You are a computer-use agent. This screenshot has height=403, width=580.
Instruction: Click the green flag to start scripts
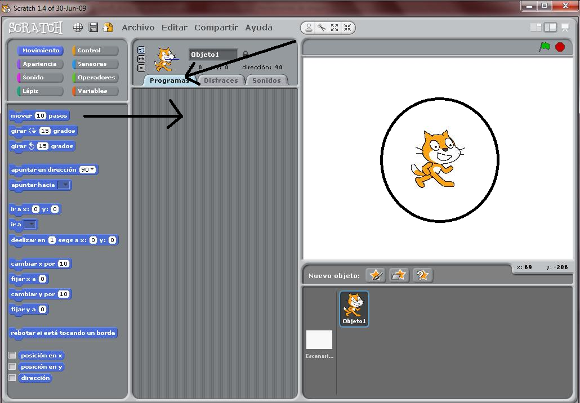tap(545, 47)
